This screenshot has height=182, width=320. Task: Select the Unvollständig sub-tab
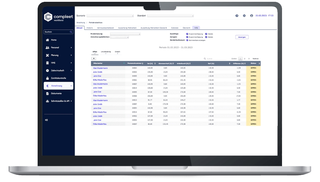pos(106,52)
